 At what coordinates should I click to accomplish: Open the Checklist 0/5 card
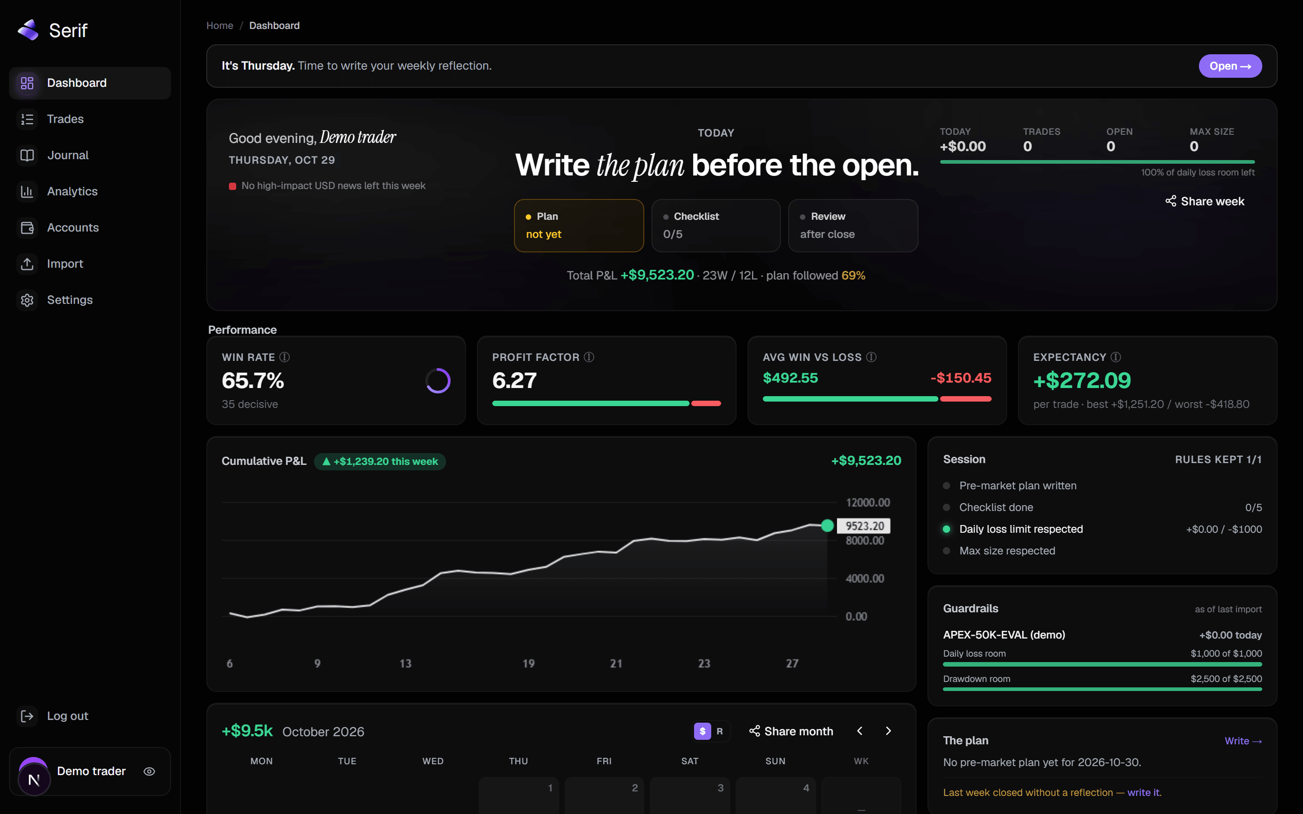[x=716, y=225]
